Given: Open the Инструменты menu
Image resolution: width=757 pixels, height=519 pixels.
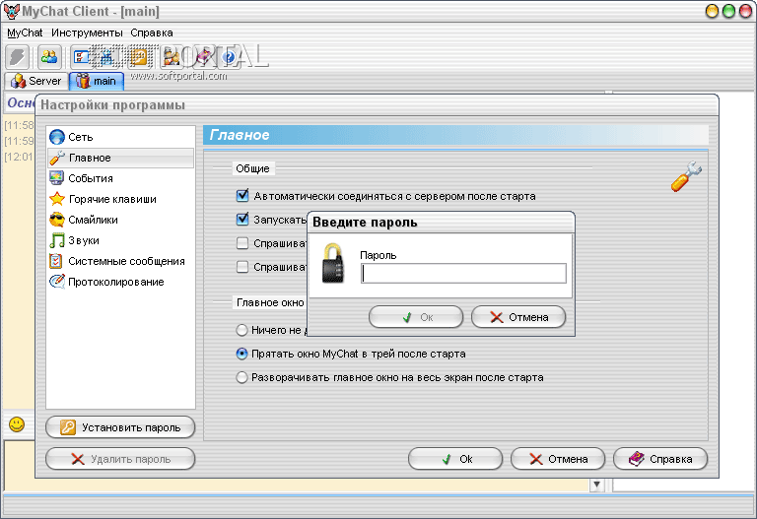Looking at the screenshot, I should click(87, 32).
